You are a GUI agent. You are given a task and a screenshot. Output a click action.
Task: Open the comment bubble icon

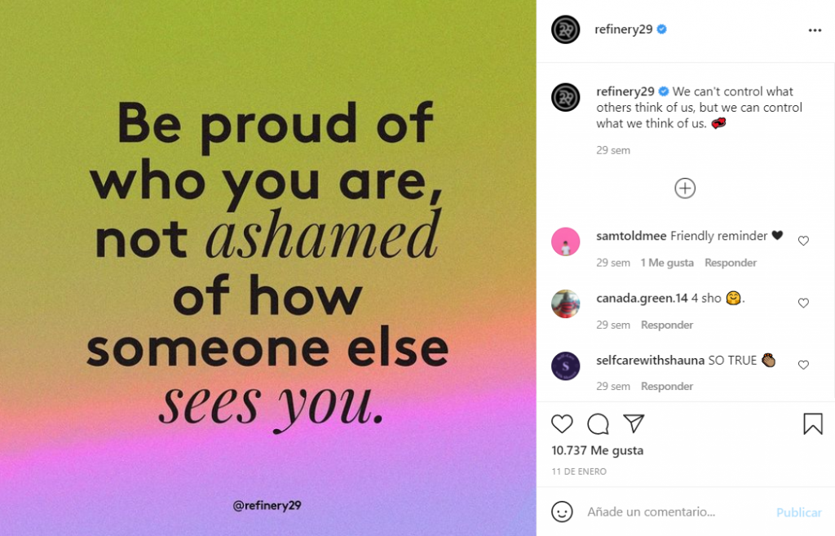point(598,423)
